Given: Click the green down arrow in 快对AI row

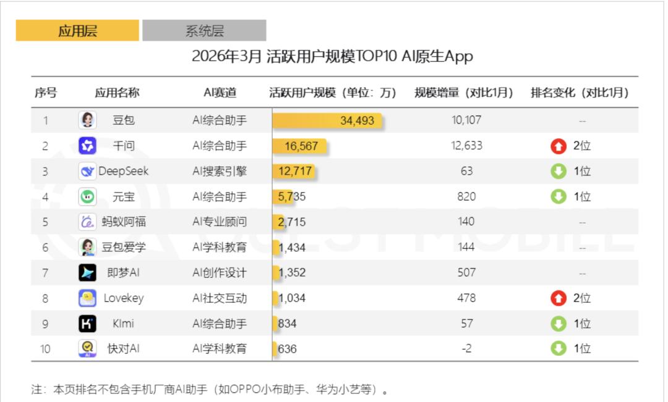Looking at the screenshot, I should click(x=559, y=349).
